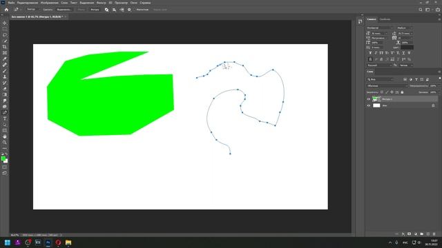Select the Hand tool
The image size is (442, 248).
[x=5, y=136]
